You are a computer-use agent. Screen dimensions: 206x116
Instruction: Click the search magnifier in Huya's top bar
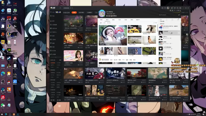coord(72,8)
